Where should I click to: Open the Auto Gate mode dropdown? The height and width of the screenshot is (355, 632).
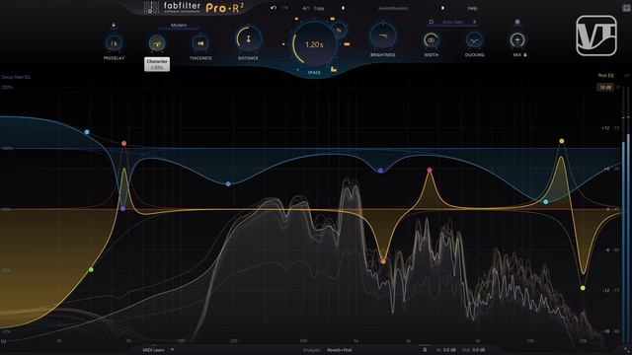(x=452, y=22)
